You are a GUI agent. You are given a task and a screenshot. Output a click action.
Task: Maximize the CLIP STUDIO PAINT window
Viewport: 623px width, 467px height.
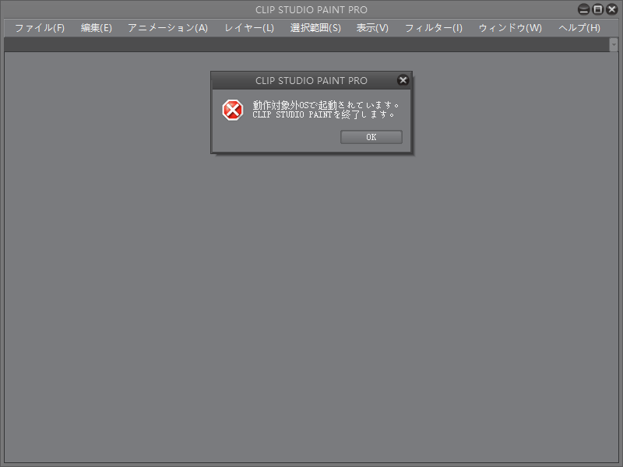(x=597, y=9)
